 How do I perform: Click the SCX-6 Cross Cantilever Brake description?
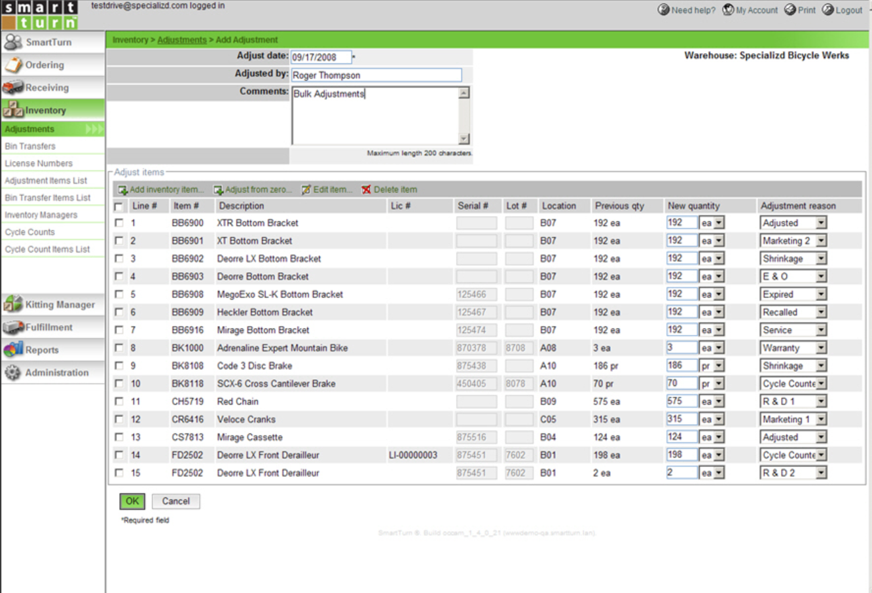pyautogui.click(x=276, y=384)
